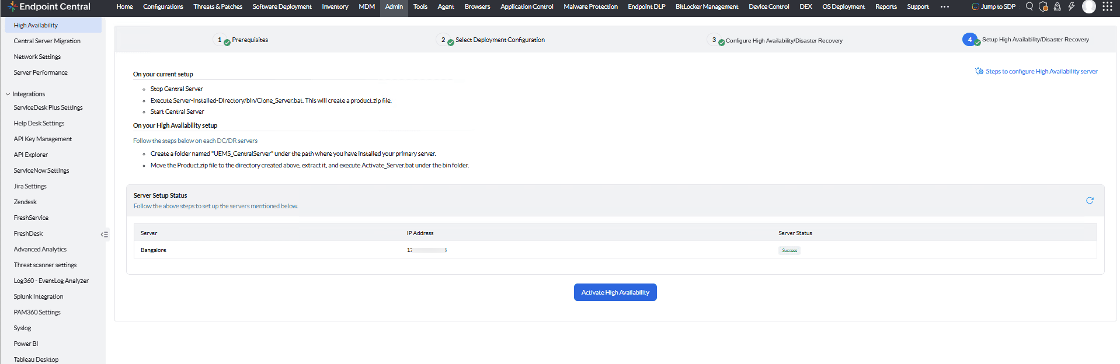Open the Home menu
The image size is (1120, 364).
[x=124, y=6]
